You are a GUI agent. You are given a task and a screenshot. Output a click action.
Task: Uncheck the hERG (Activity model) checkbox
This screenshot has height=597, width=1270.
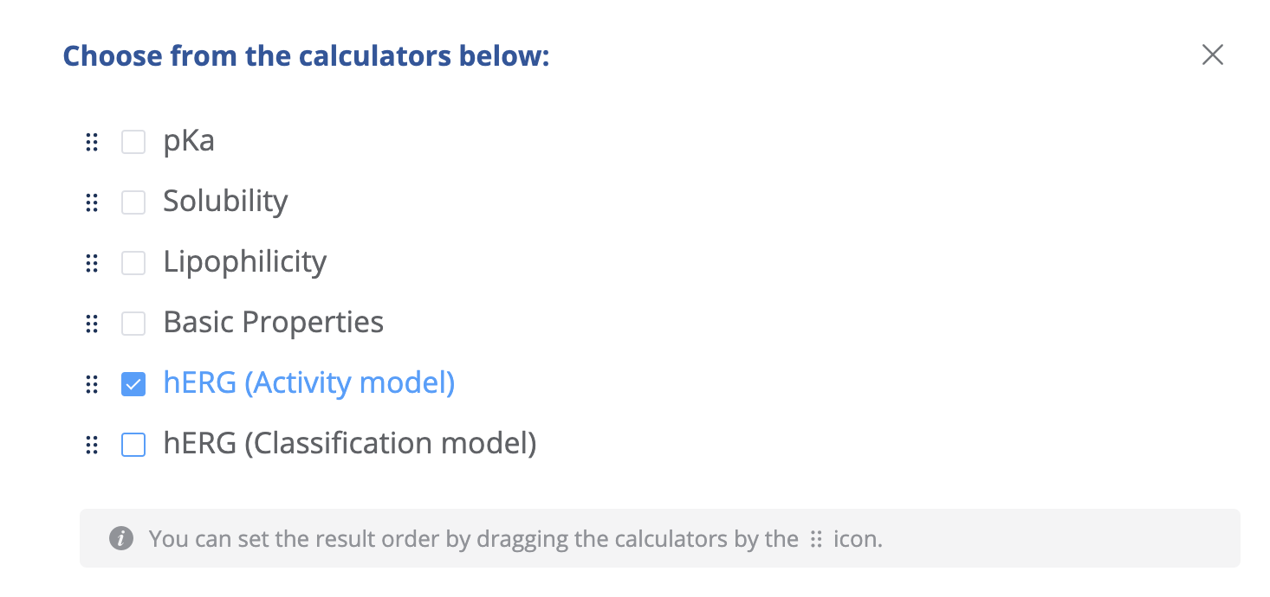coord(133,384)
